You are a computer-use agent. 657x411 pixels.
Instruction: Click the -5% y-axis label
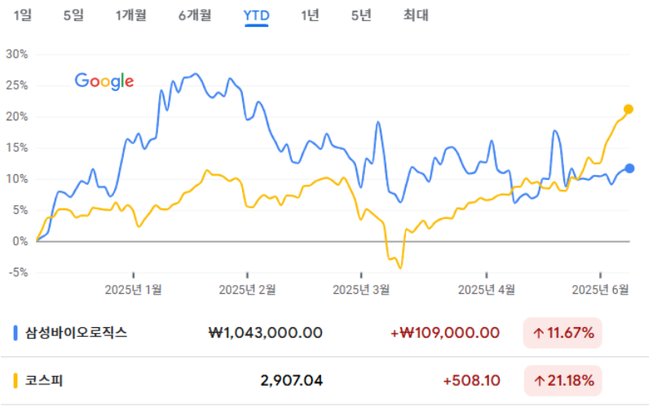19,273
